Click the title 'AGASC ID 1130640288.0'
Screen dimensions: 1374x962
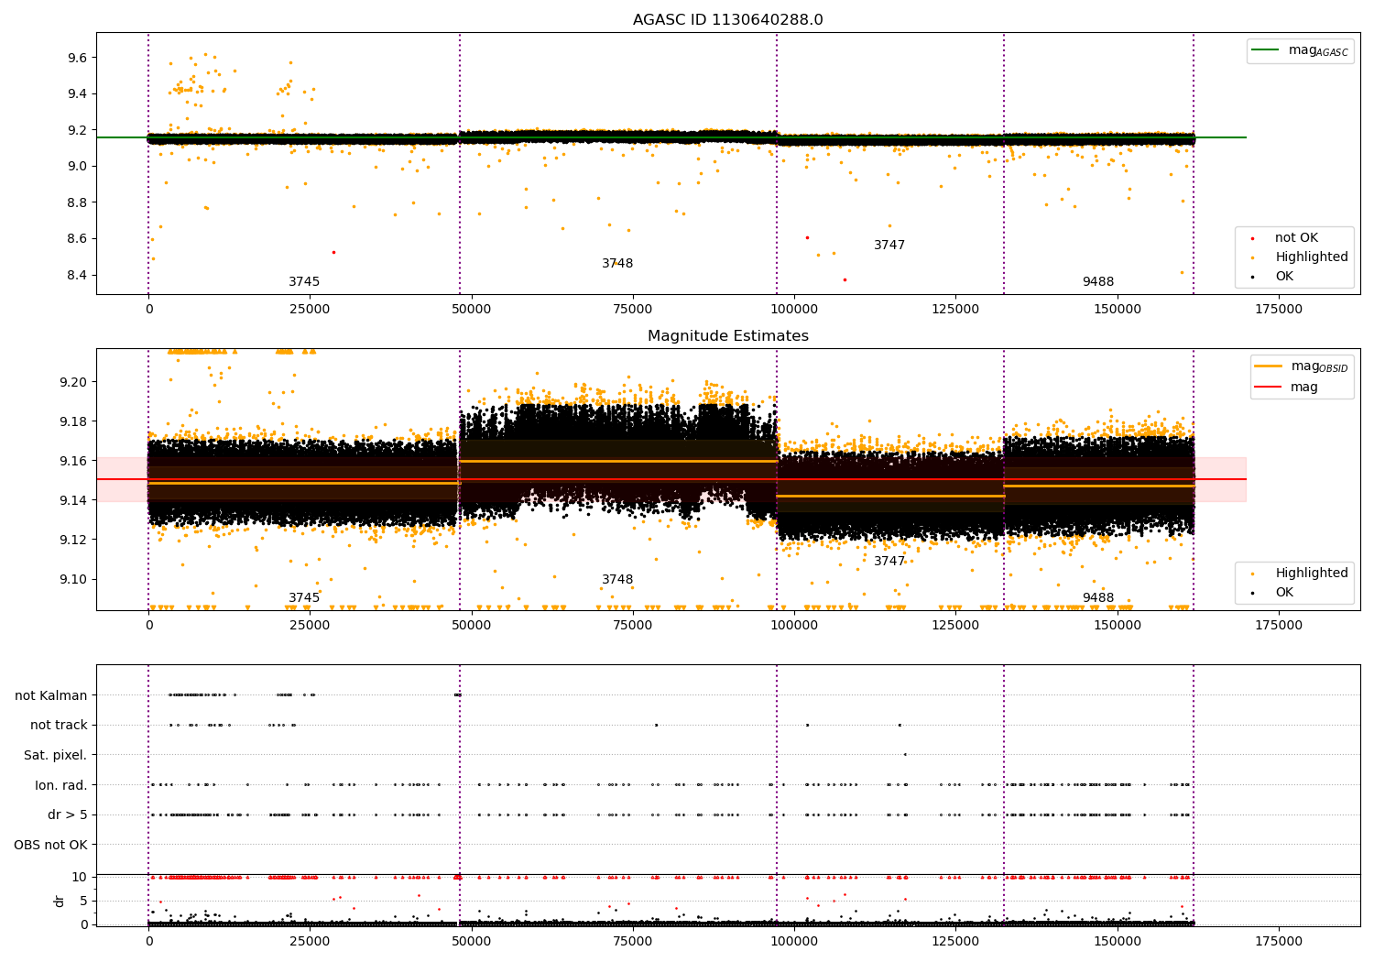click(727, 20)
